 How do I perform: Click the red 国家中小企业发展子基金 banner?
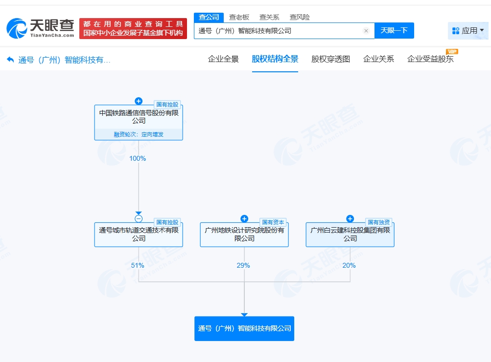[133, 29]
